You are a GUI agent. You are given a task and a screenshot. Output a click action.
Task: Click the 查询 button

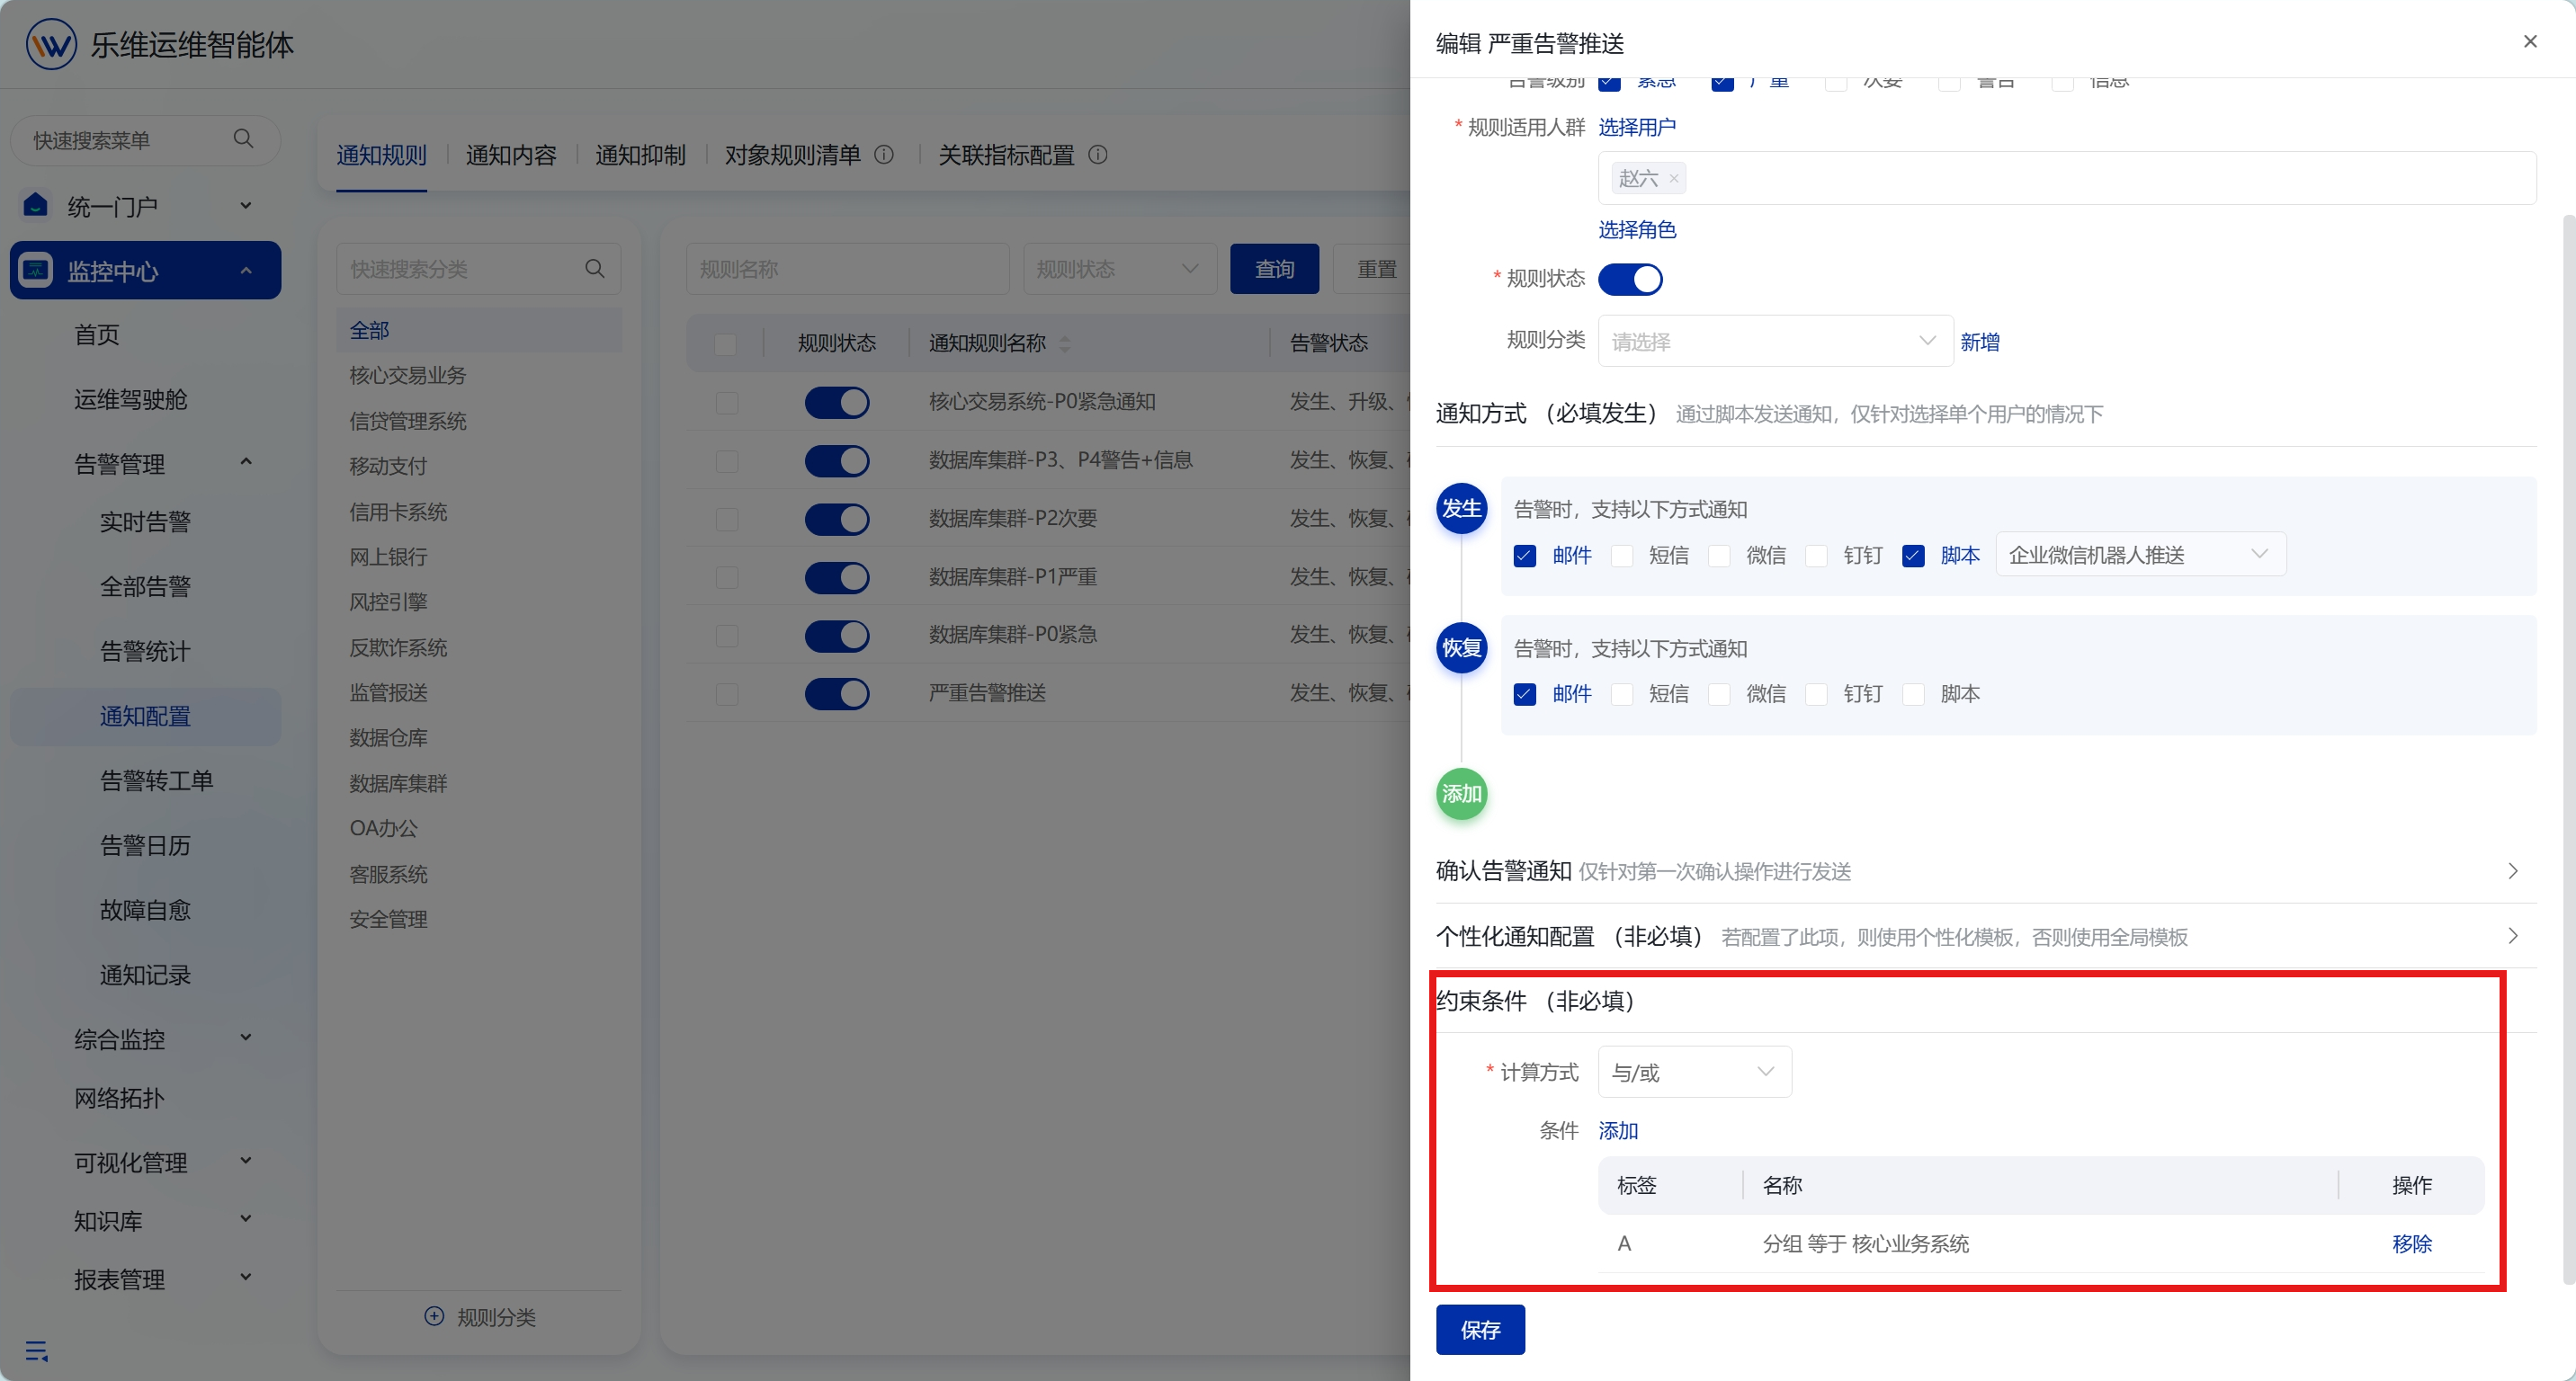click(x=1274, y=269)
